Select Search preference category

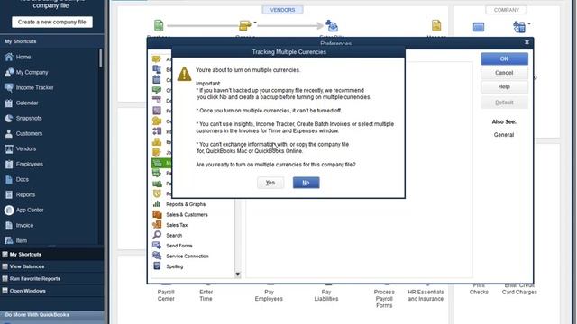click(174, 235)
